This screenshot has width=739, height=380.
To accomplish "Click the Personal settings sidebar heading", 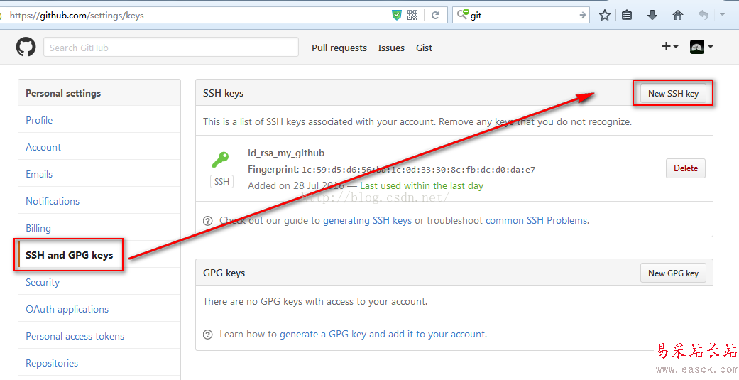I will (63, 93).
